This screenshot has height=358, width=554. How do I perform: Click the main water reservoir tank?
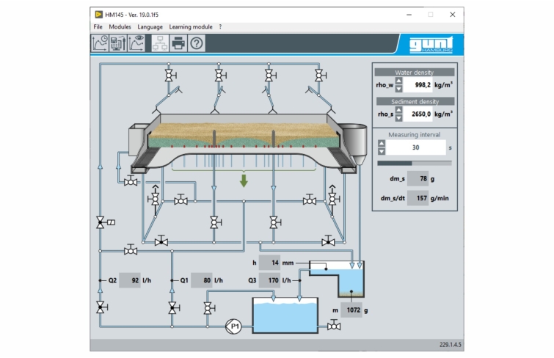(x=285, y=315)
